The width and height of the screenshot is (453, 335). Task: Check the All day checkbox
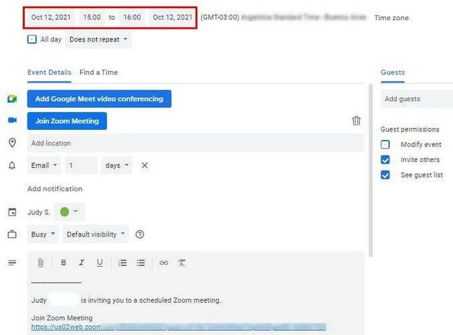[31, 39]
